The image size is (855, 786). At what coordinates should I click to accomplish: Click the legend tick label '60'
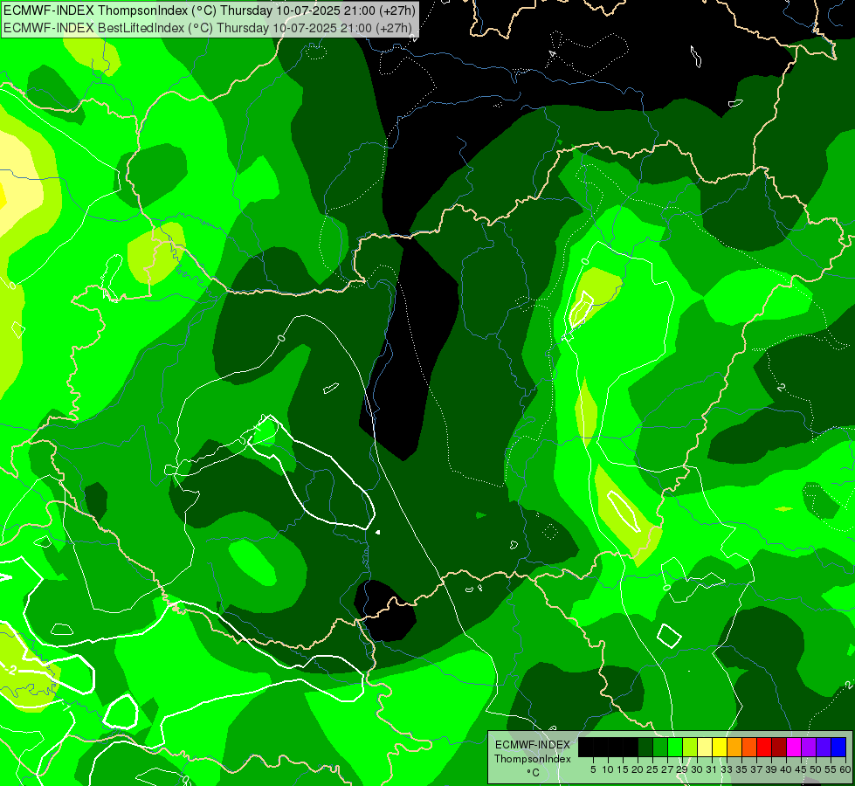point(845,769)
